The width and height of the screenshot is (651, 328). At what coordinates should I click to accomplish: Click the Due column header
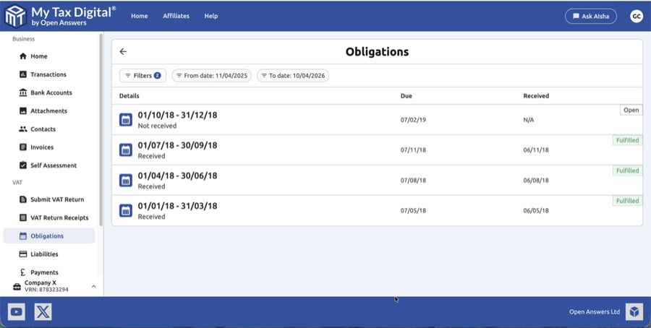pyautogui.click(x=406, y=96)
